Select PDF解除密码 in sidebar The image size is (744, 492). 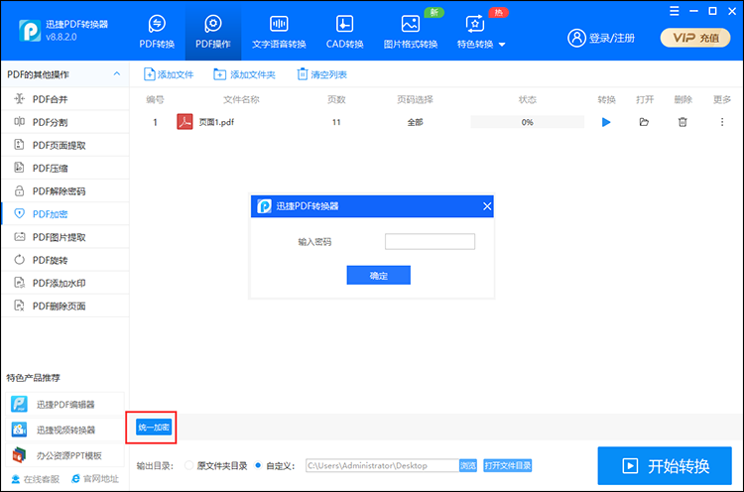pyautogui.click(x=65, y=191)
